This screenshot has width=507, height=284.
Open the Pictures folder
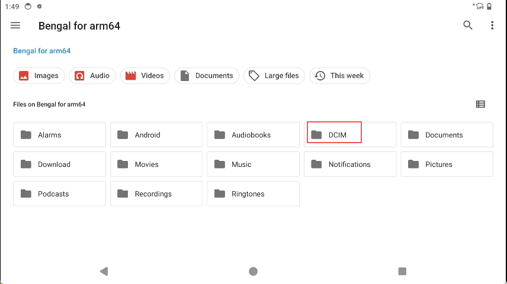pos(447,164)
